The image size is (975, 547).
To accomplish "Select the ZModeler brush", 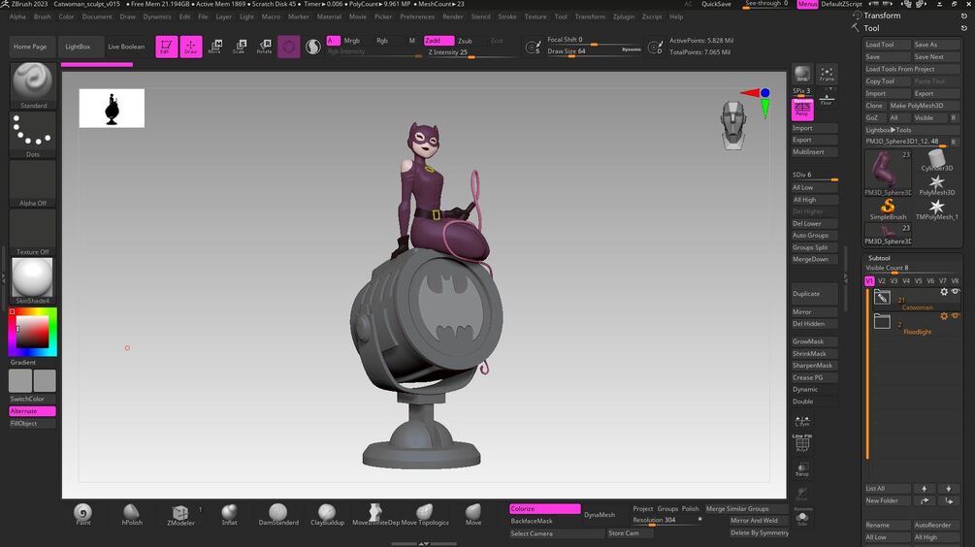I will click(180, 515).
